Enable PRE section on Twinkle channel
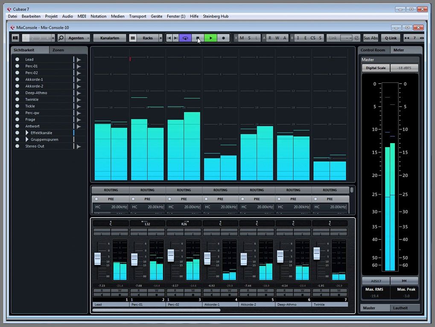This screenshot has height=327, width=435. point(315,199)
